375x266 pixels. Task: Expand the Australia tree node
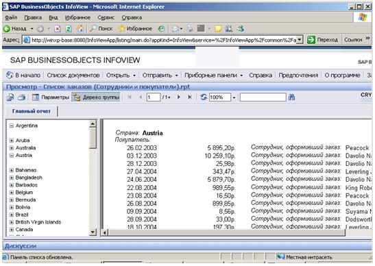tap(11, 148)
